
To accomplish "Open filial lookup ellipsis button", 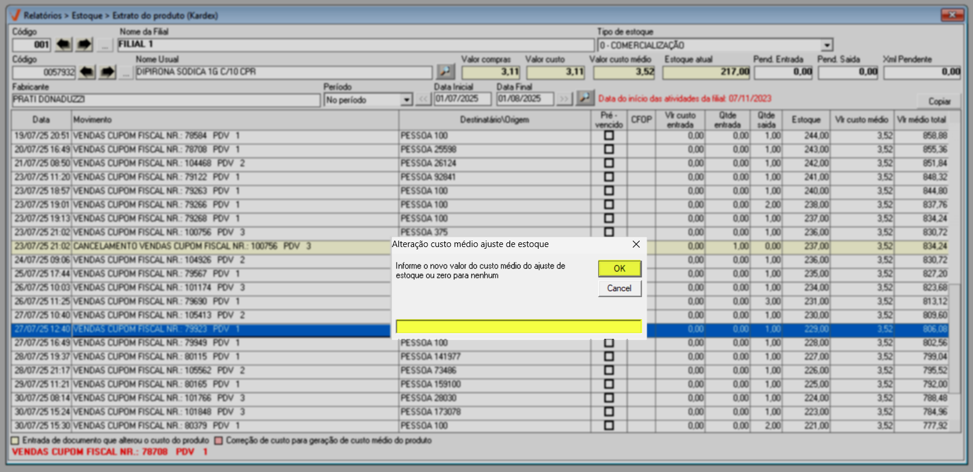I will [105, 45].
